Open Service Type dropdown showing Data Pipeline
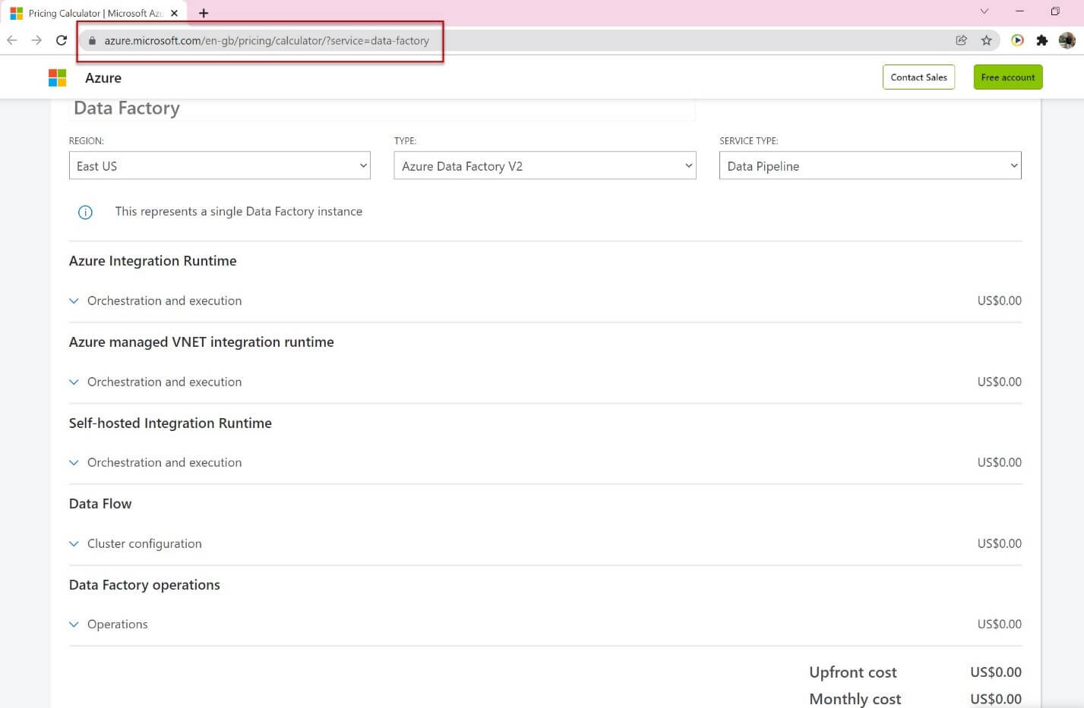The image size is (1084, 708). [x=870, y=166]
